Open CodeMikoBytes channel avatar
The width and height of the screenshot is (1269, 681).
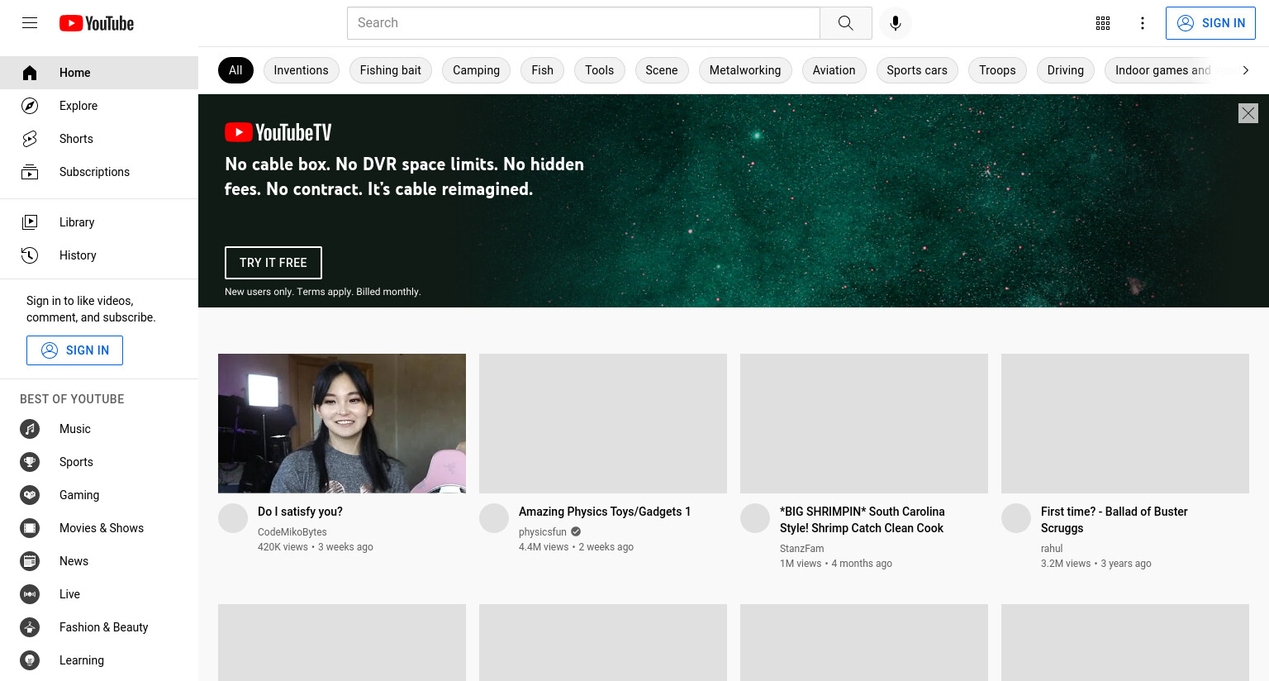coord(233,518)
